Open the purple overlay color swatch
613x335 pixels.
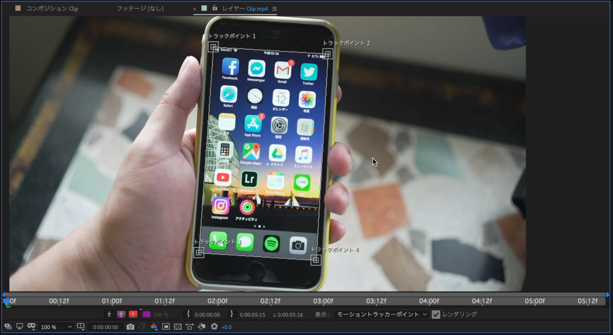pyautogui.click(x=146, y=314)
